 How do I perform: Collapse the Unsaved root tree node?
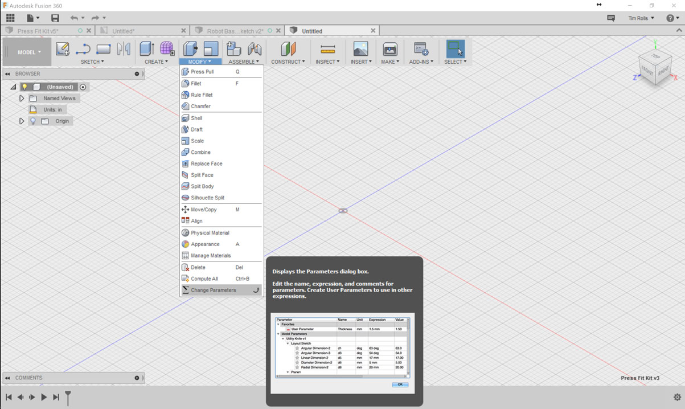click(13, 87)
